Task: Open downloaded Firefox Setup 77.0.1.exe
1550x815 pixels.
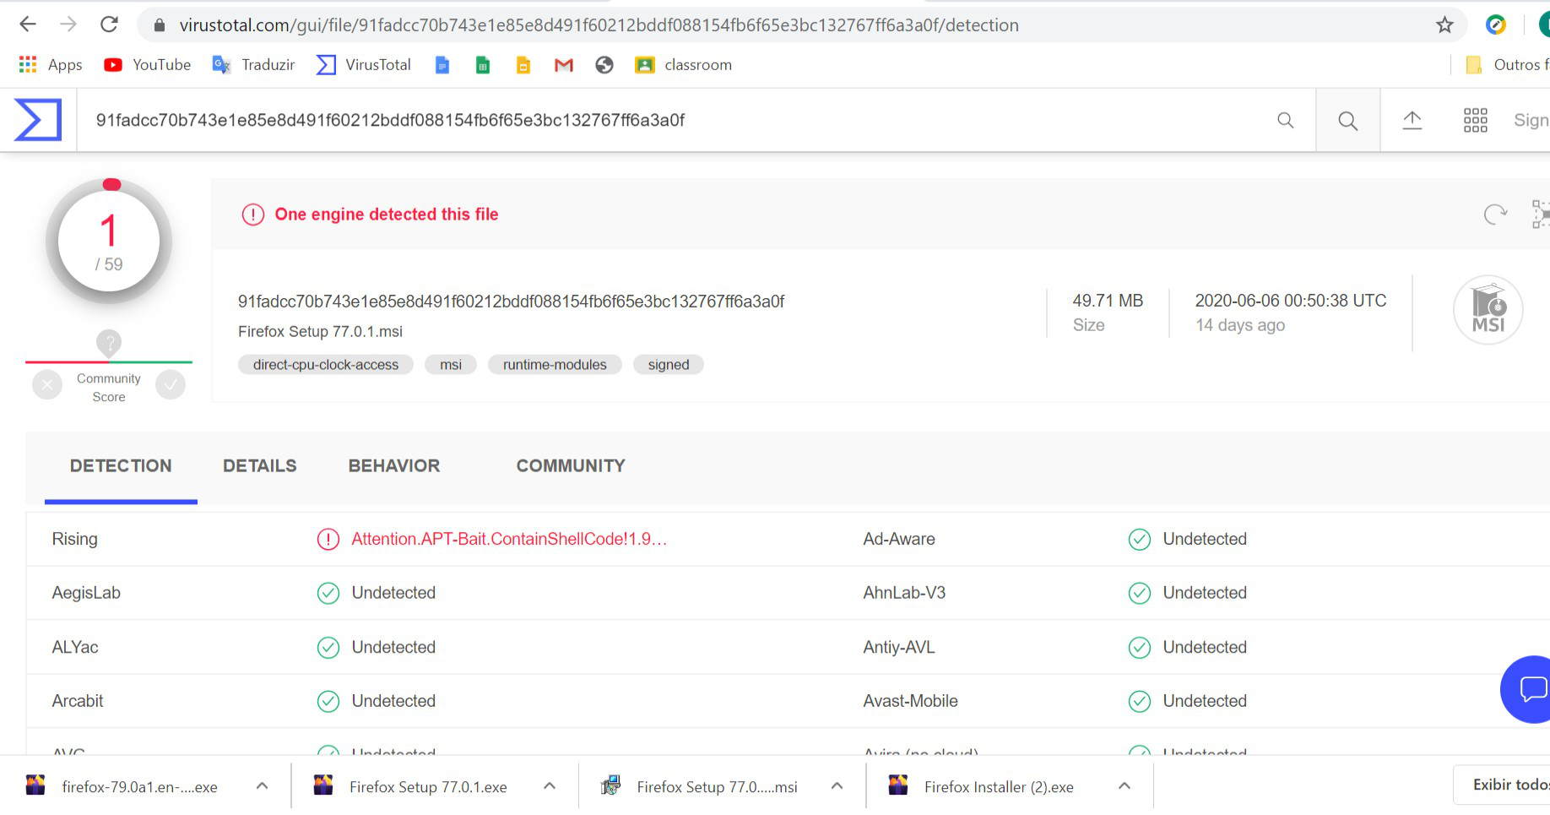Action: coord(410,786)
